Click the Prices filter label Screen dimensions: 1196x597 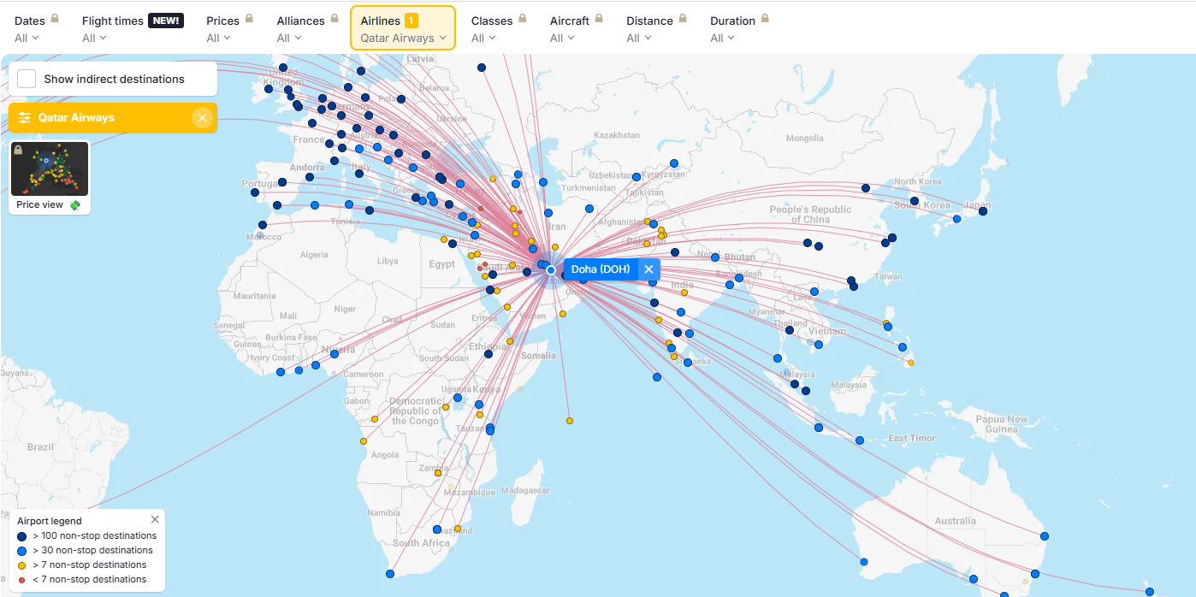coord(222,21)
